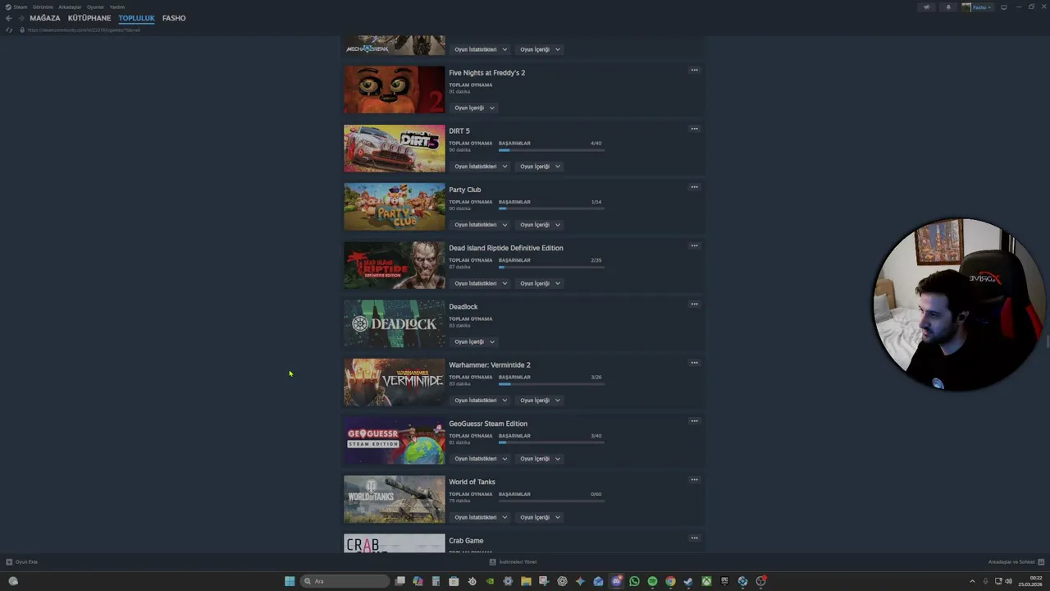Open the FASHO profile tab
This screenshot has height=591, width=1050.
point(174,18)
